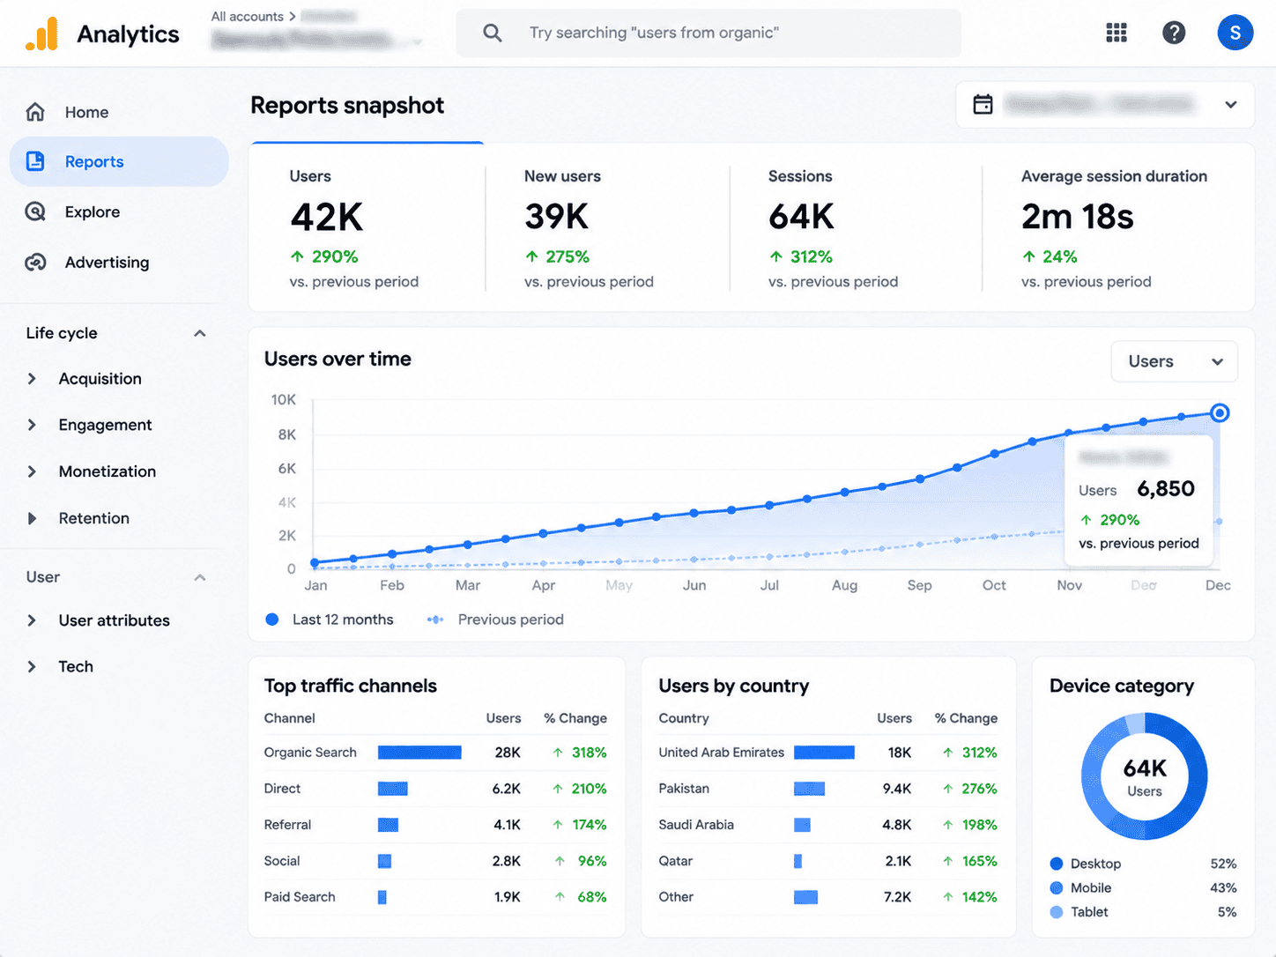
Task: Select the Average session duration card
Action: [1118, 227]
